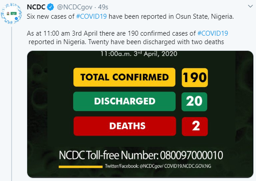This screenshot has width=256, height=181.
Task: Click the first #COVID19 hashtag
Action: 91,16
